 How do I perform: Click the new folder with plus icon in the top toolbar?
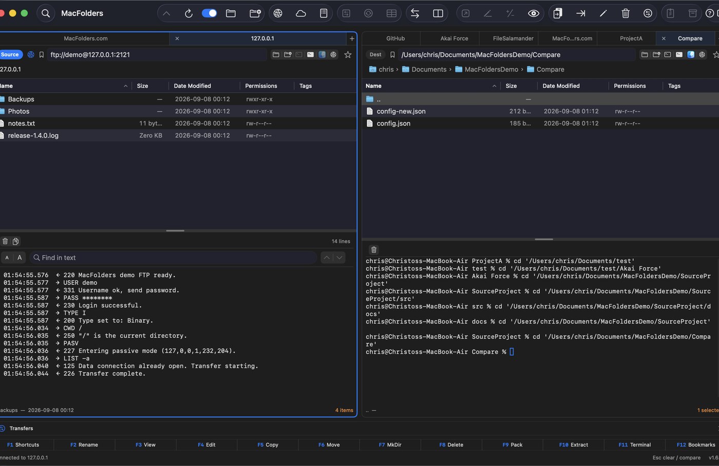255,13
